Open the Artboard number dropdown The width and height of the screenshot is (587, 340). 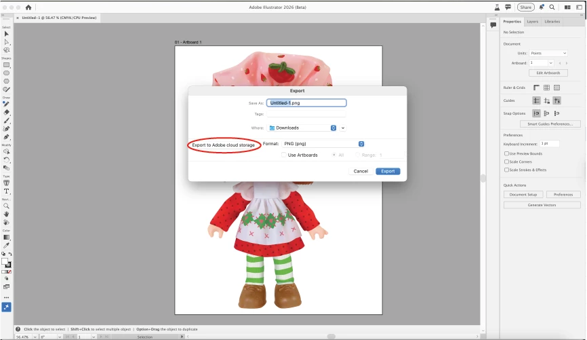(550, 63)
